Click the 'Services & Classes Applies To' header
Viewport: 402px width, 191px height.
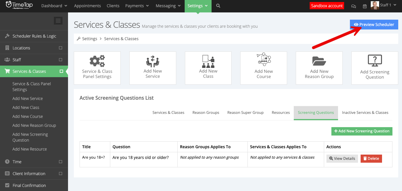[286, 147]
